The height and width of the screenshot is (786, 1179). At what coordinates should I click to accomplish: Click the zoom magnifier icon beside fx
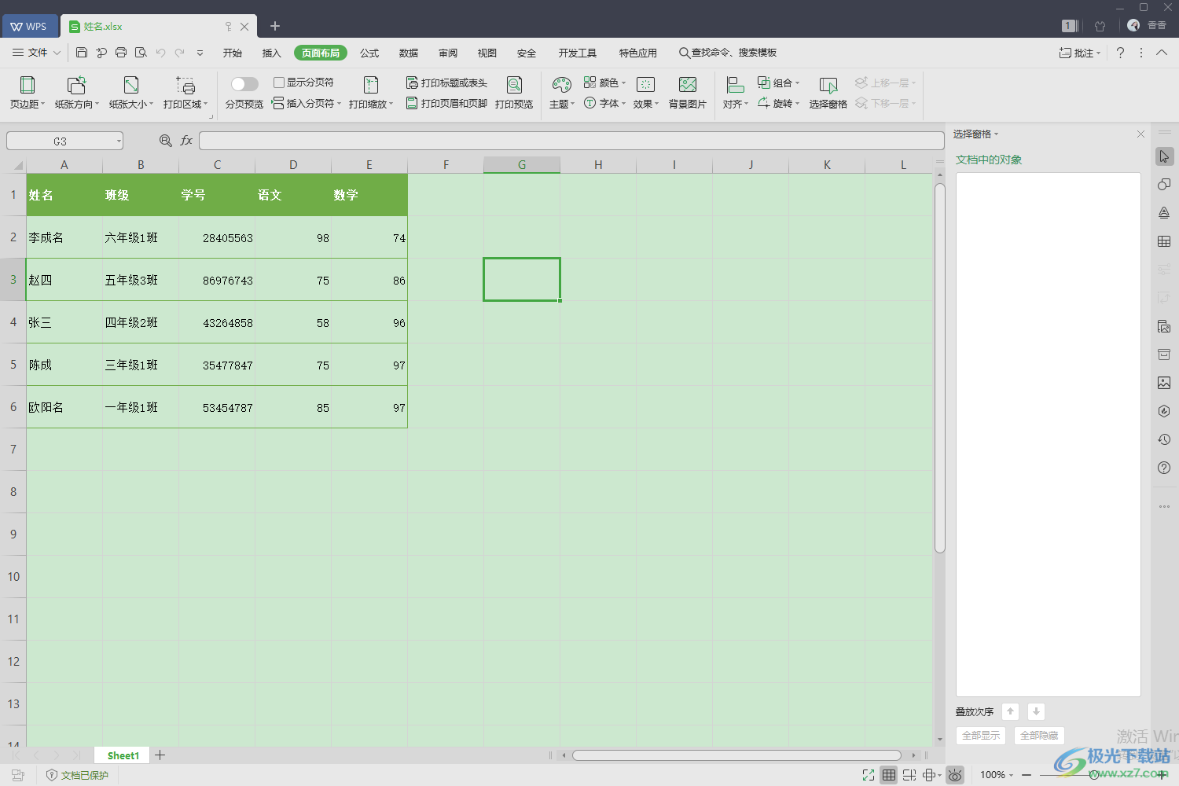[166, 141]
